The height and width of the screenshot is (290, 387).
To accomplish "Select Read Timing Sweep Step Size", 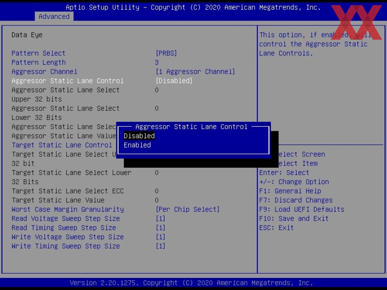I will coord(64,228).
